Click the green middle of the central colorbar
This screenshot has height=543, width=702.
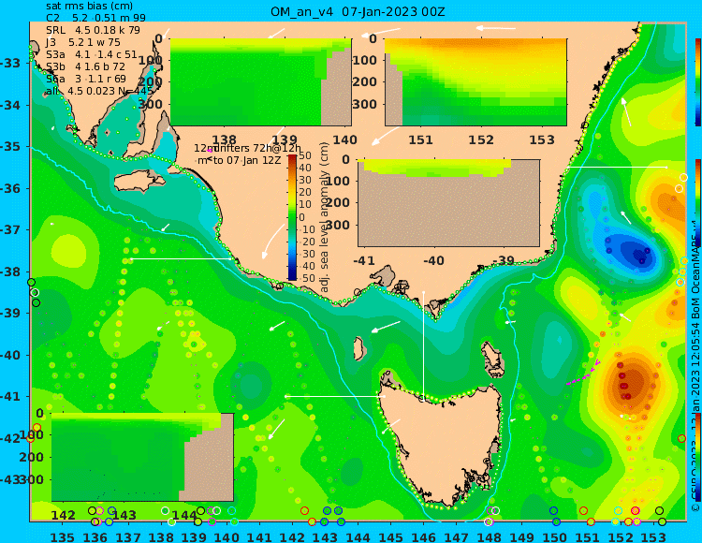click(x=292, y=217)
